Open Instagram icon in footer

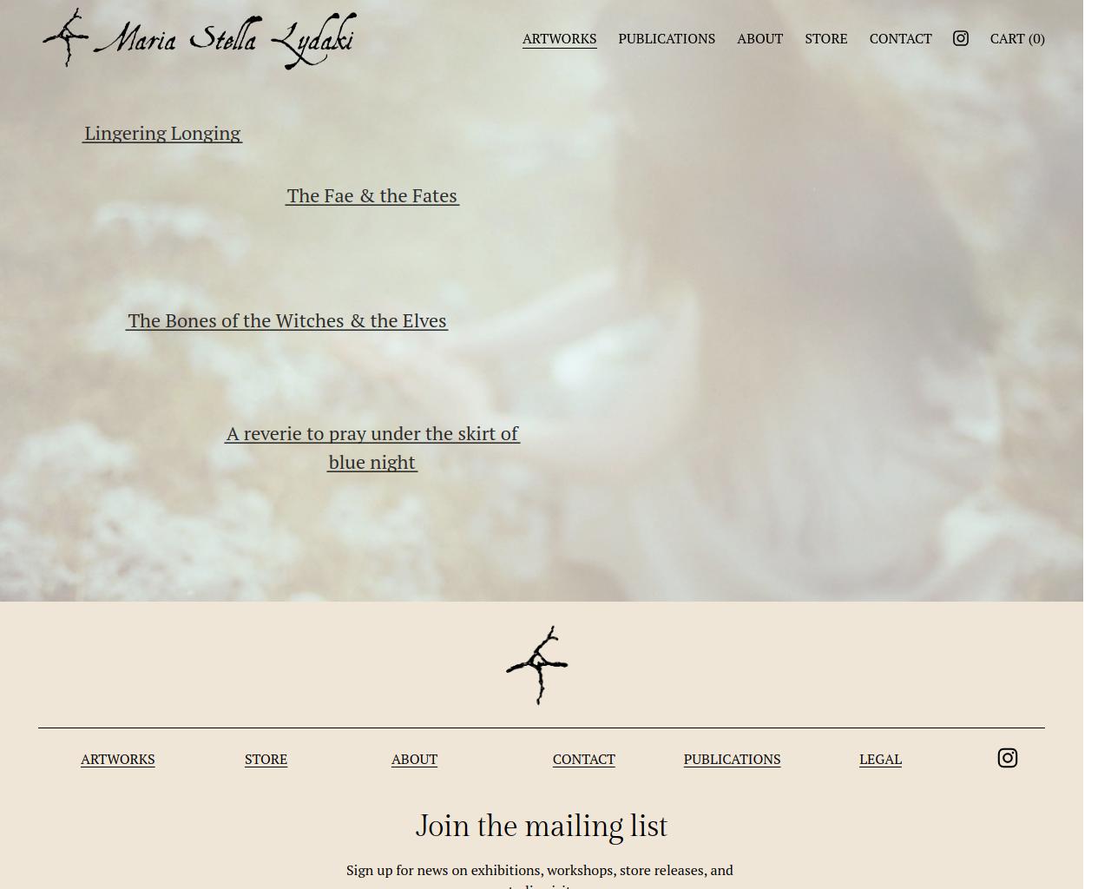pyautogui.click(x=1007, y=758)
